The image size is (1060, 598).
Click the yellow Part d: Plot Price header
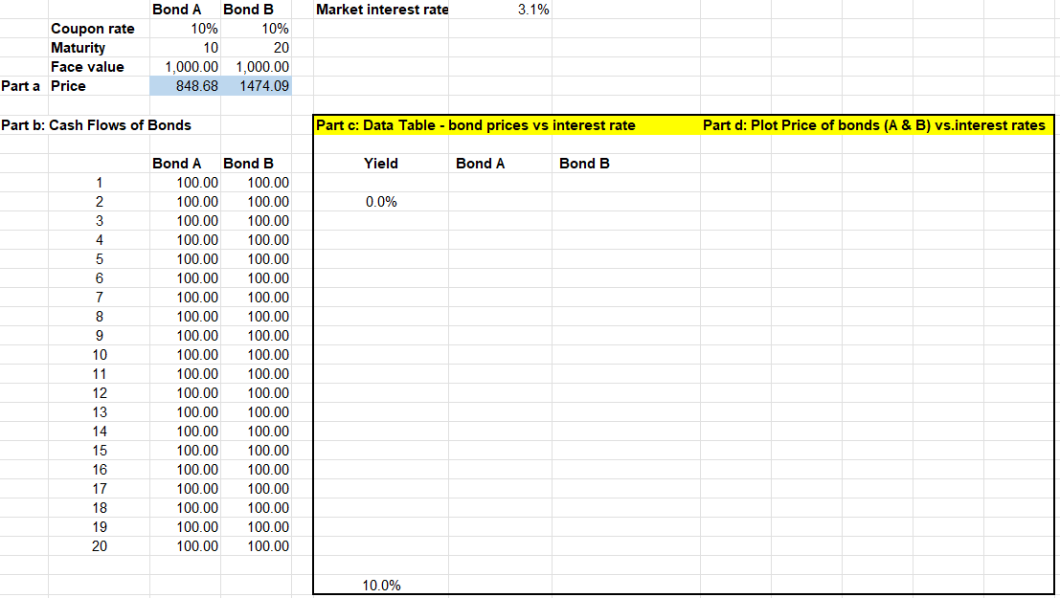click(x=873, y=125)
